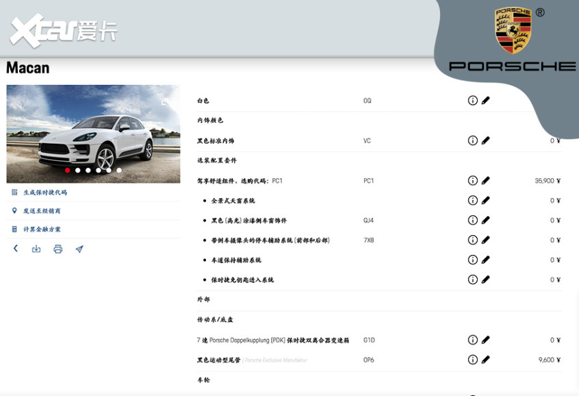Select the third carousel dot
The width and height of the screenshot is (579, 396).
point(88,171)
